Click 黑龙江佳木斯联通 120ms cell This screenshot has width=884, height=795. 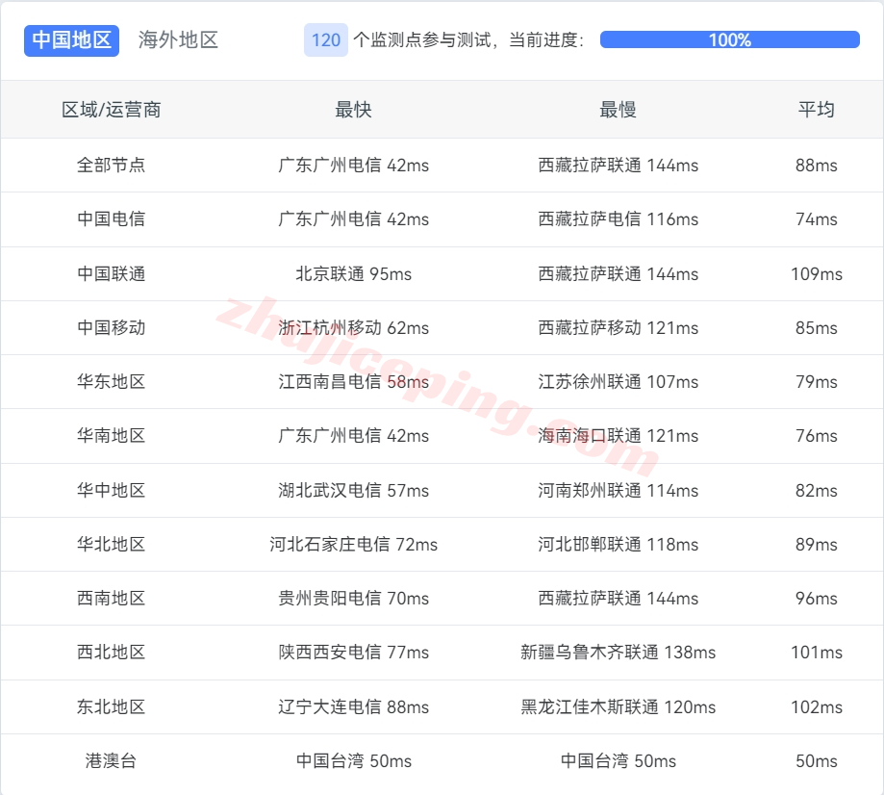pyautogui.click(x=618, y=707)
